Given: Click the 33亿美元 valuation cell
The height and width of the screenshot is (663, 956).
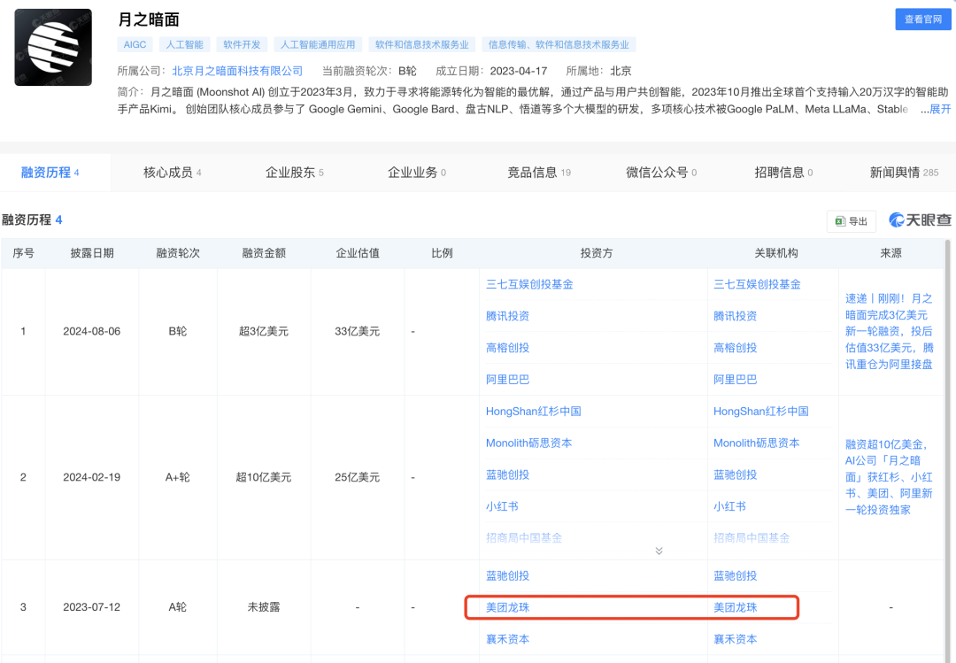Looking at the screenshot, I should click(358, 331).
